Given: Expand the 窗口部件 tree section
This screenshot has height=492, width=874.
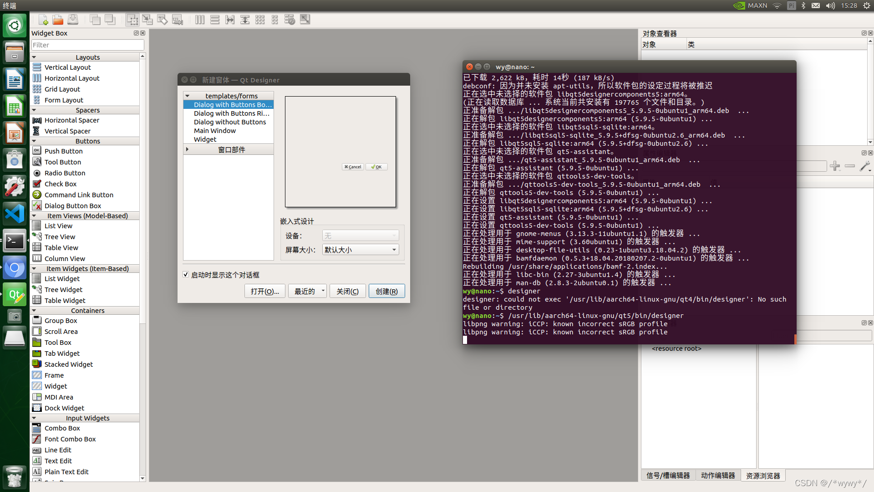Looking at the screenshot, I should click(187, 149).
